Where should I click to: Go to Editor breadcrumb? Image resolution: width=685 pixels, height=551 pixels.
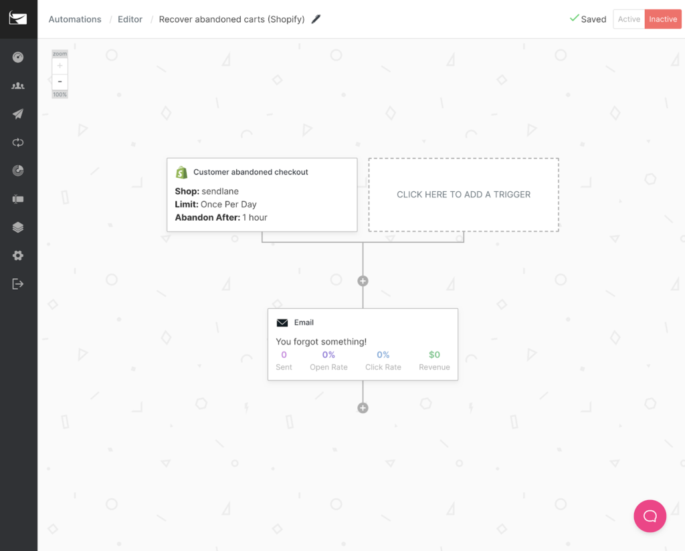pyautogui.click(x=130, y=19)
